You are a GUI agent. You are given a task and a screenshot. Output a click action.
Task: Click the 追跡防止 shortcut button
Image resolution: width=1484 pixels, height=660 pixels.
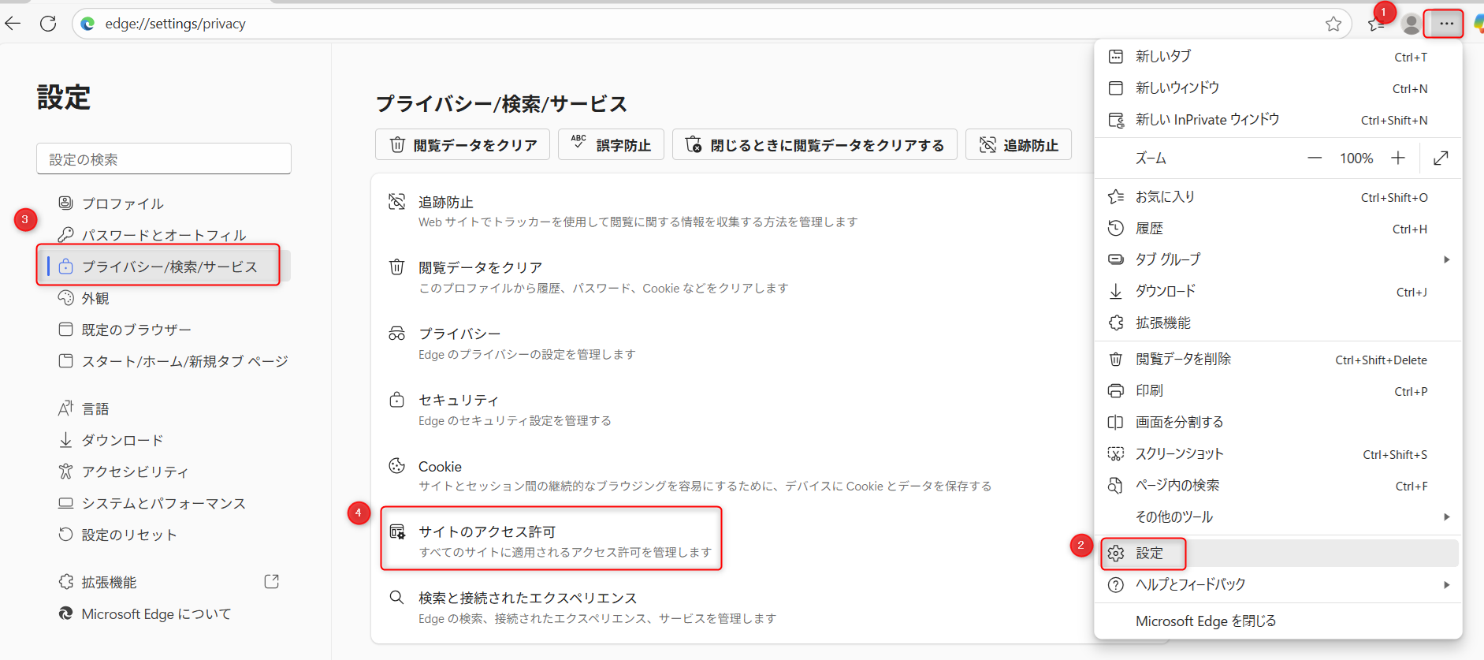pyautogui.click(x=1018, y=145)
